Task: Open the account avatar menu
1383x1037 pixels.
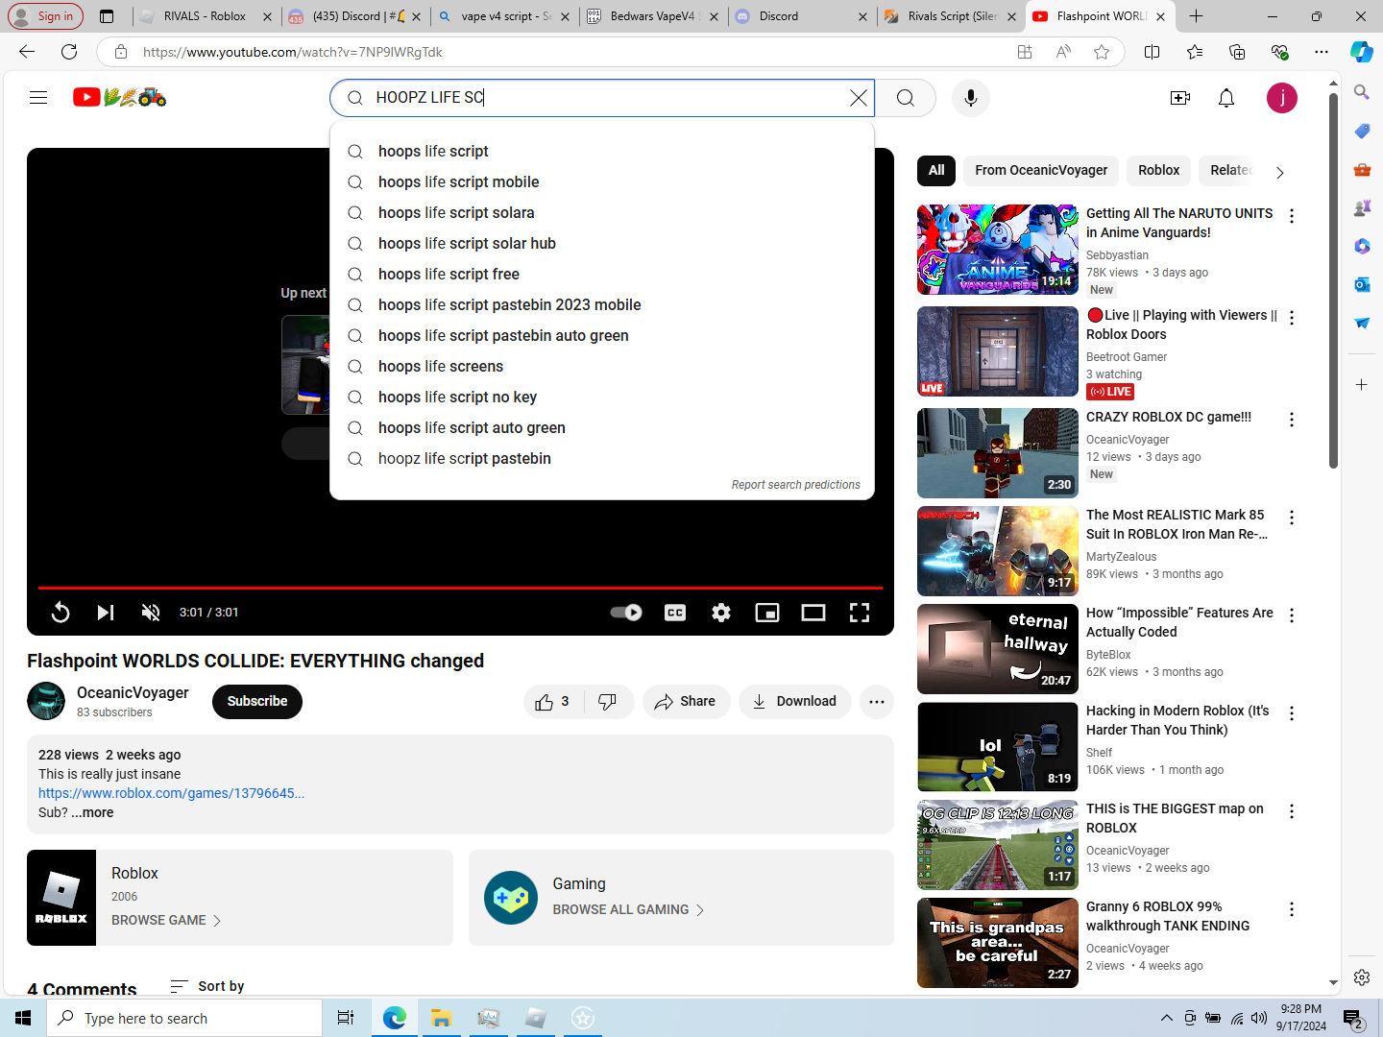Action: pos(1282,98)
